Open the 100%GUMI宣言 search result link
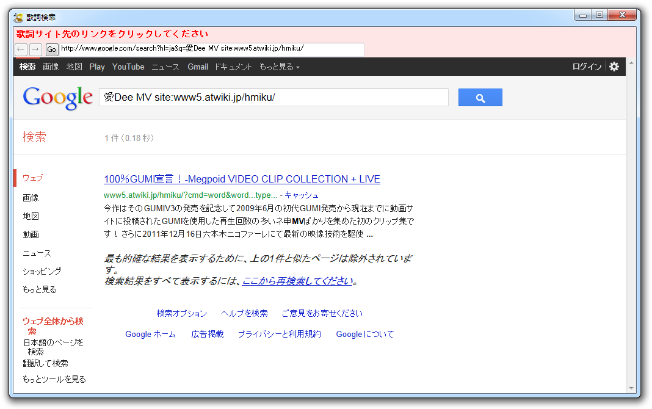The height and width of the screenshot is (409, 652). (242, 179)
